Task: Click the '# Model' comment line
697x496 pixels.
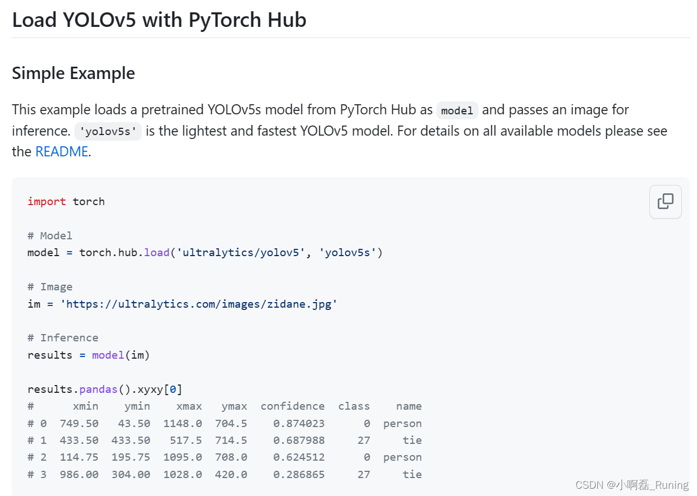Action: click(x=50, y=235)
